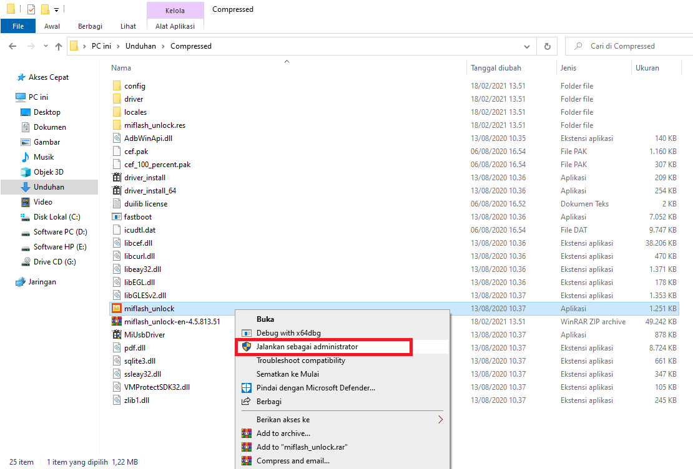Select the driver_install application icon
The height and width of the screenshot is (469, 693).
pyautogui.click(x=117, y=178)
